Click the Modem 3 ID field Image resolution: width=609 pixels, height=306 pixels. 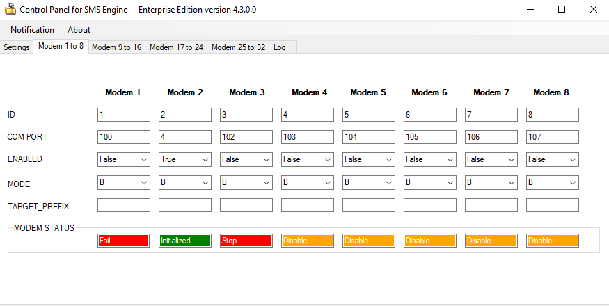[246, 115]
